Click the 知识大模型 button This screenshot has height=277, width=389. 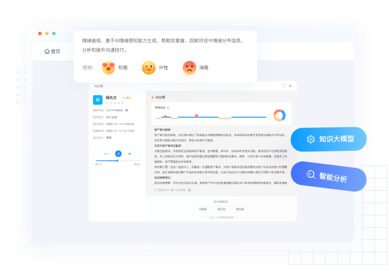329,139
